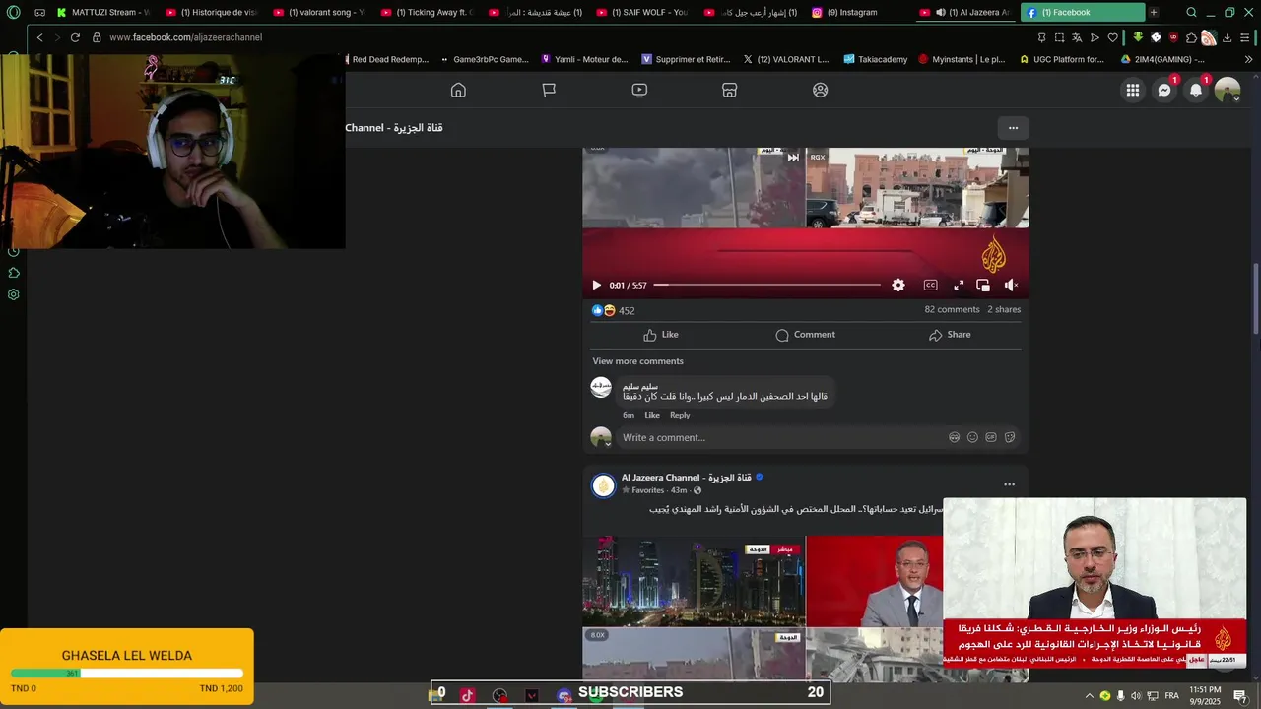
Task: Switch to Historique de visionnage tab
Action: click(211, 13)
